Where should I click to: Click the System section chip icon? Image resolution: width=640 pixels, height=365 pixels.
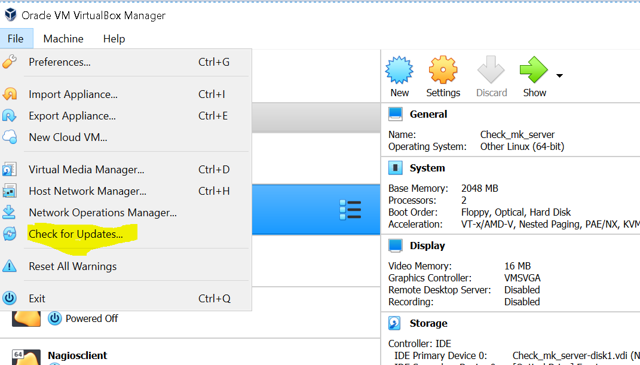pos(396,168)
